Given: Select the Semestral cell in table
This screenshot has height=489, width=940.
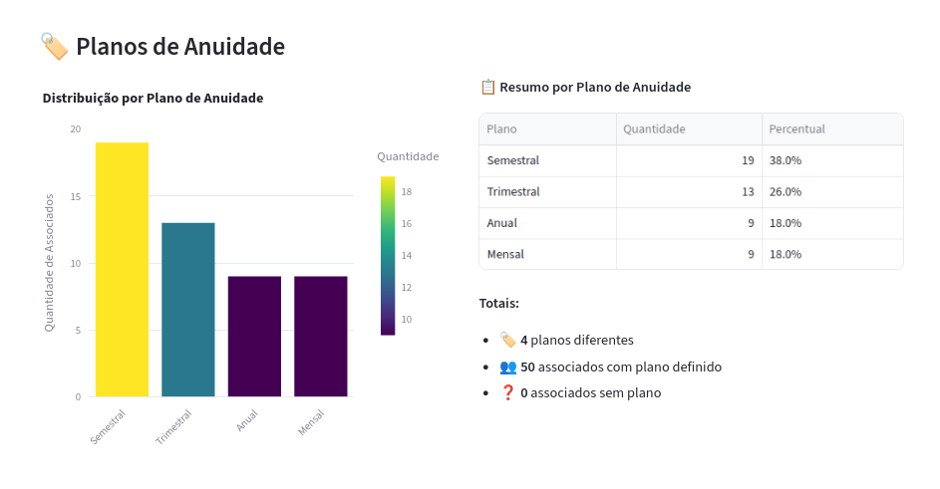Looking at the screenshot, I should [547, 160].
